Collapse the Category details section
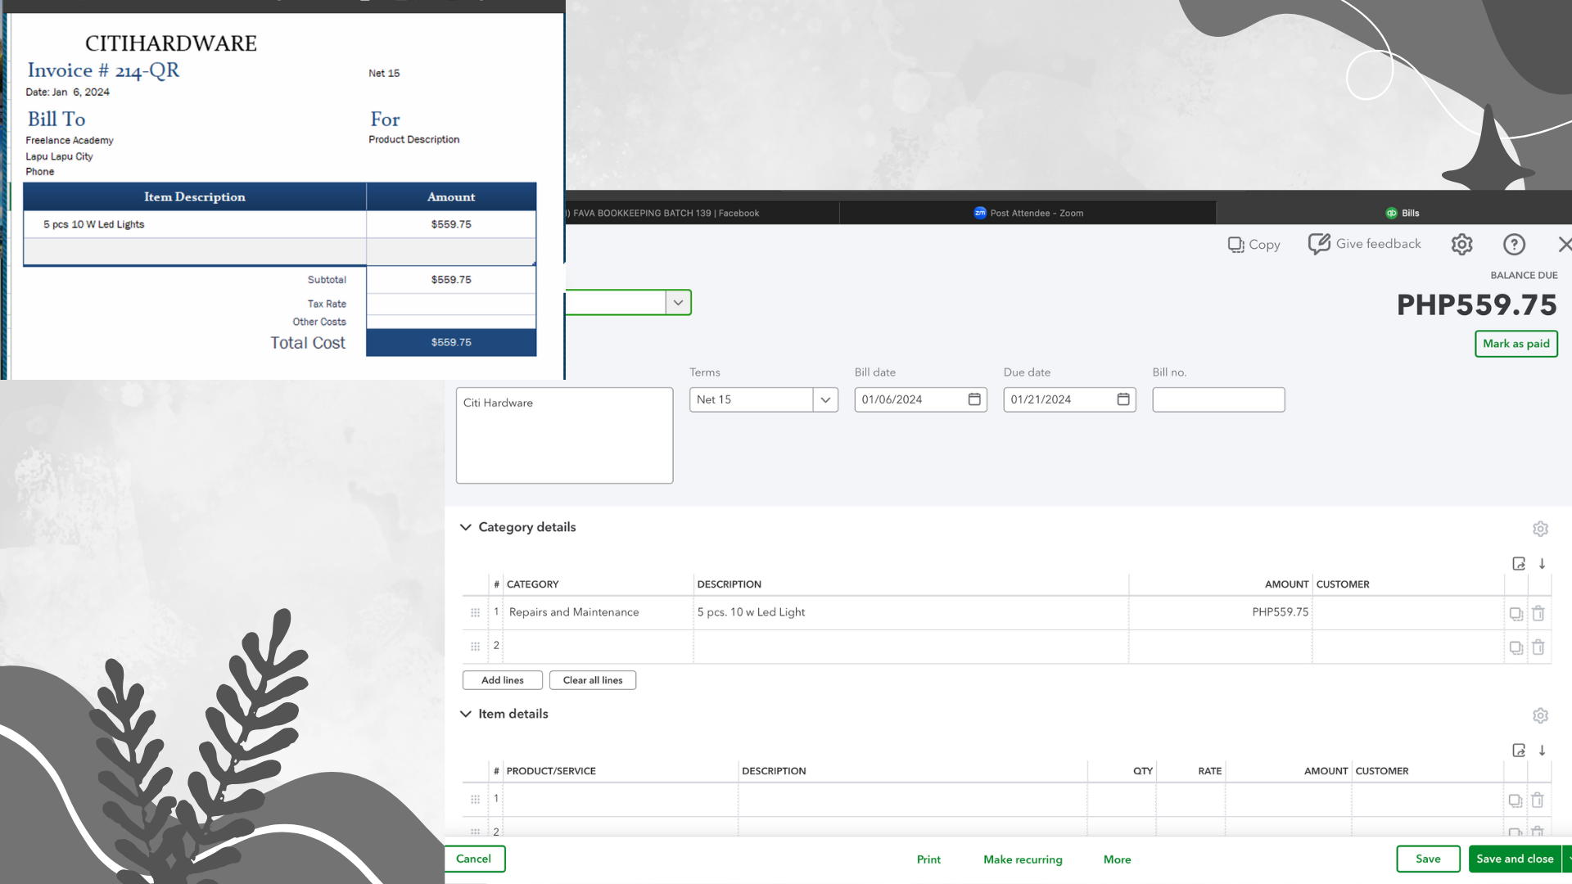Screen dimensions: 1572x884 point(466,527)
